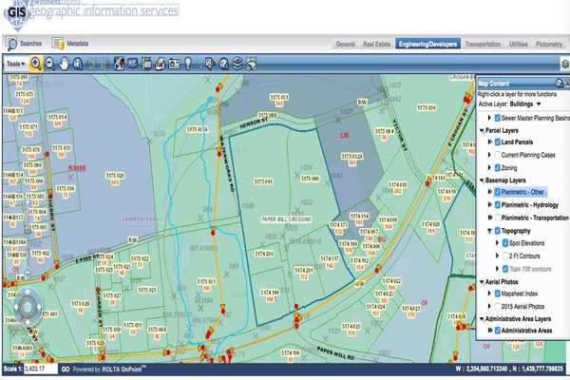
Task: Enable the Current Planning Cases layer
Action: [x=497, y=154]
